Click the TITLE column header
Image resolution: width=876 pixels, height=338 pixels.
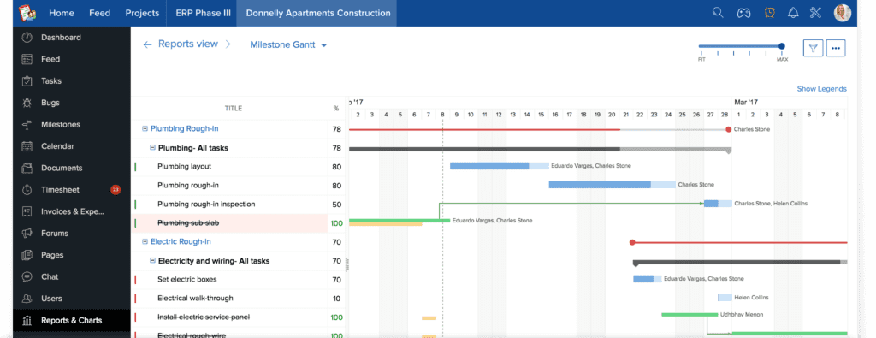click(233, 109)
